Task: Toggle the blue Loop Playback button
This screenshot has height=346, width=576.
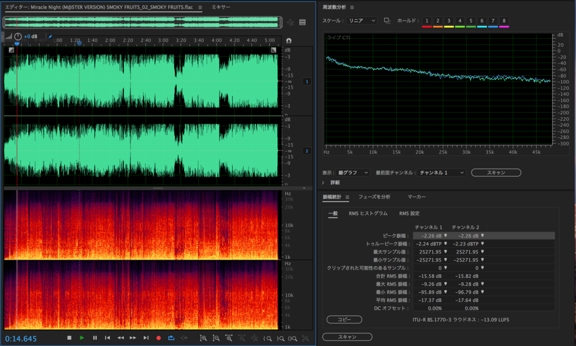Action: coord(171,338)
